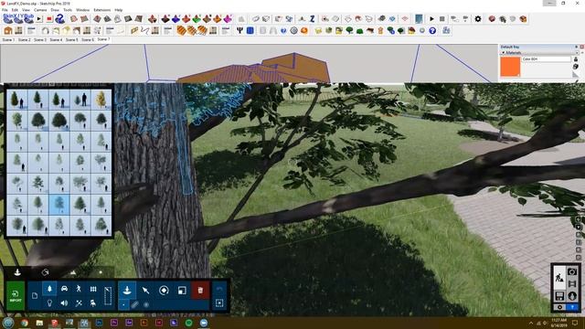Switch to the Landscape mountain tab
Screen dimensions: 585x329
tap(73, 272)
